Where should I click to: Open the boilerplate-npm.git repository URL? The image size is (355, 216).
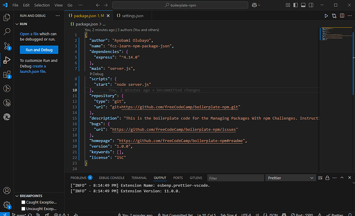(179, 107)
